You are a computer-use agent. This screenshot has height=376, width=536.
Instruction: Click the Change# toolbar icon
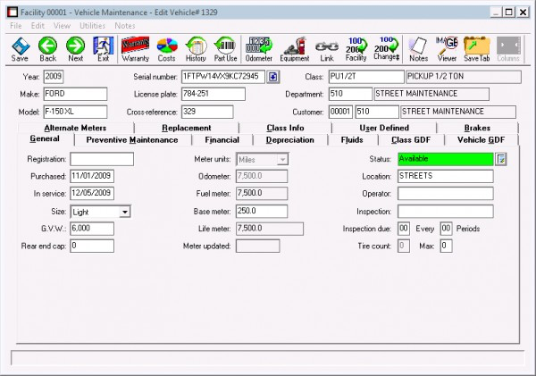coord(386,49)
